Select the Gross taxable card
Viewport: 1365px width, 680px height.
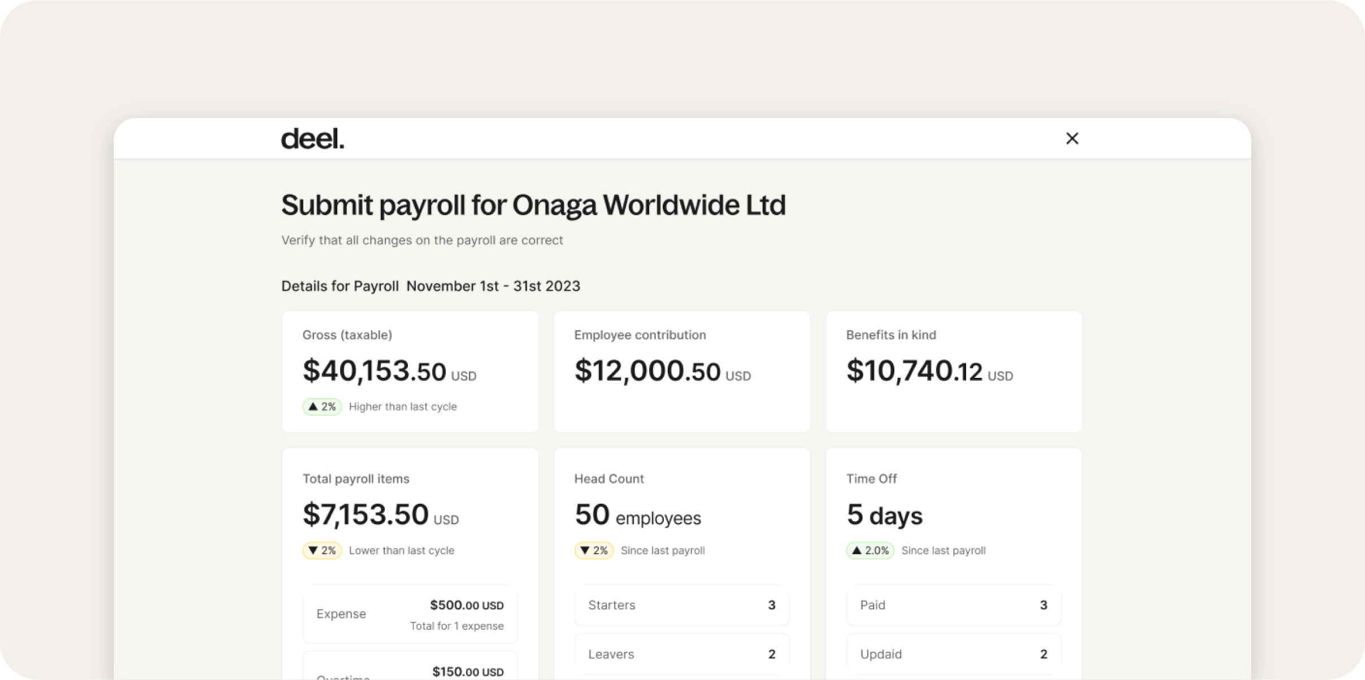click(x=410, y=371)
